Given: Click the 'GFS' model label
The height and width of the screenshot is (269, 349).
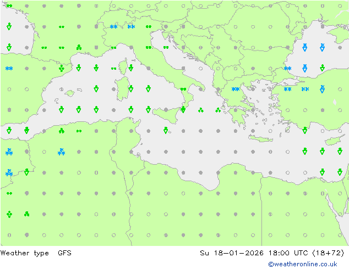Looking at the screenshot, I should 64,253.
